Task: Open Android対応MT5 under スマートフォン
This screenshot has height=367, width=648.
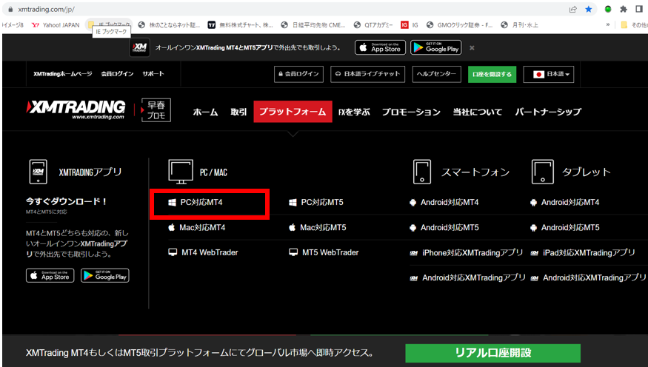Action: pyautogui.click(x=444, y=227)
